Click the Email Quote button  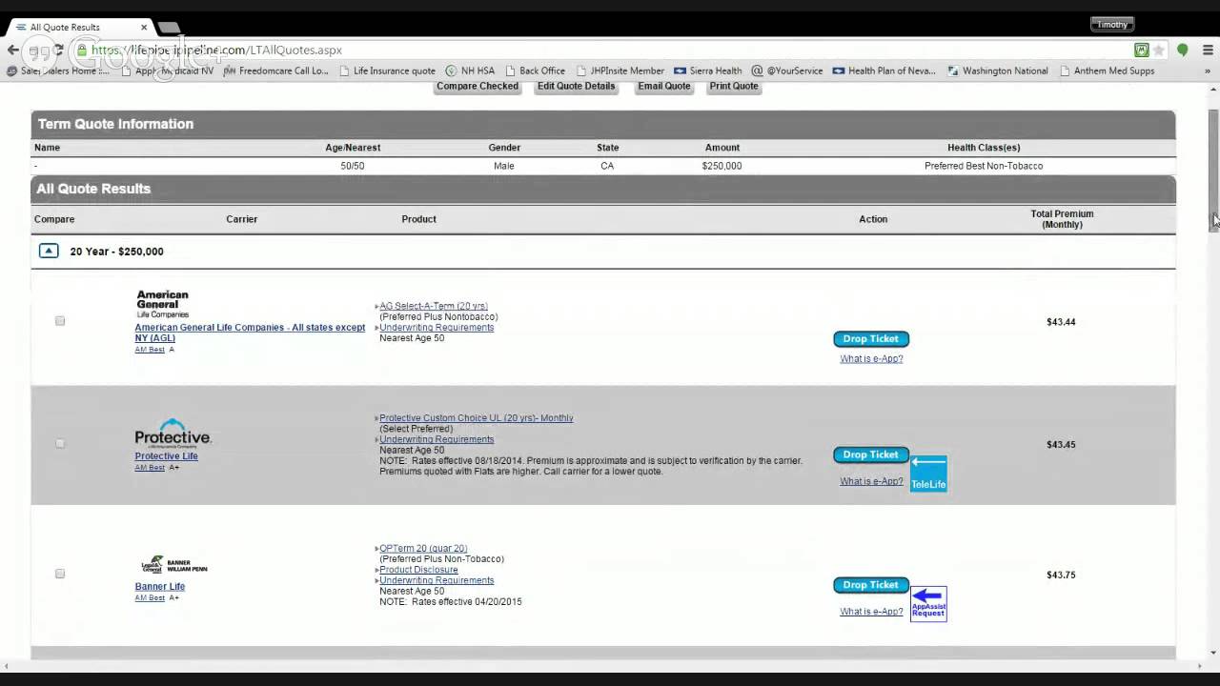664,86
